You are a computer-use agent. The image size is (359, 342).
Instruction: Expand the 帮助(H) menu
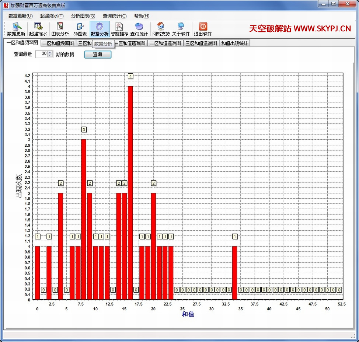(142, 16)
